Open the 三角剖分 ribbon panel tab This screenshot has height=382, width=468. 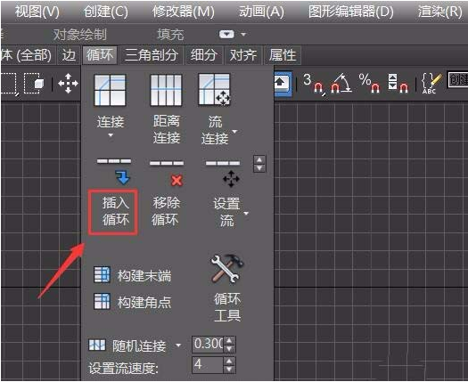[152, 55]
